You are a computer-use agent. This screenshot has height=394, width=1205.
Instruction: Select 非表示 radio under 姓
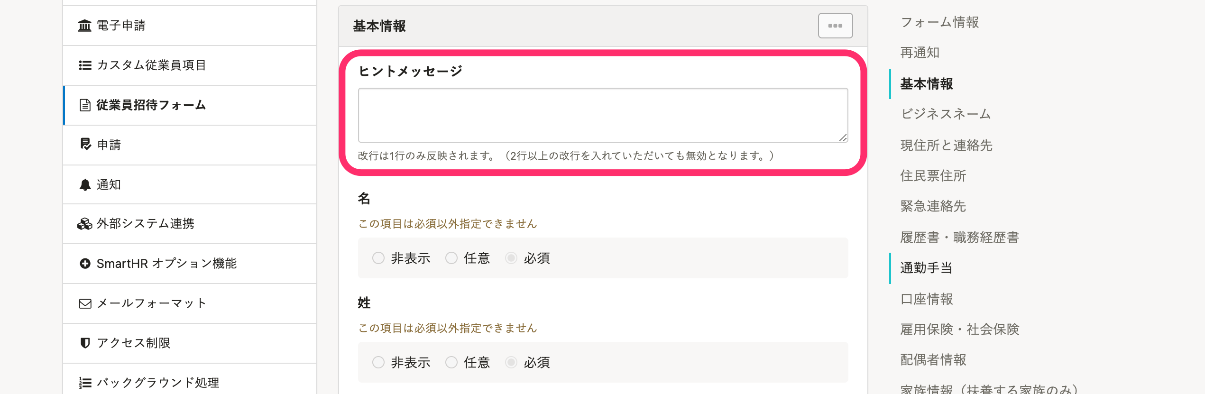click(378, 362)
